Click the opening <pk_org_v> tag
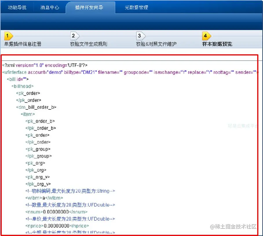Screen dimensions: 263x236 [38, 177]
